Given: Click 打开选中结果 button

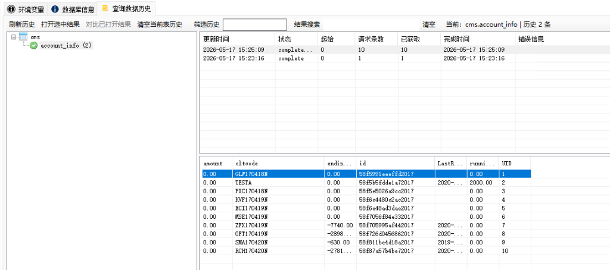Looking at the screenshot, I should point(60,24).
